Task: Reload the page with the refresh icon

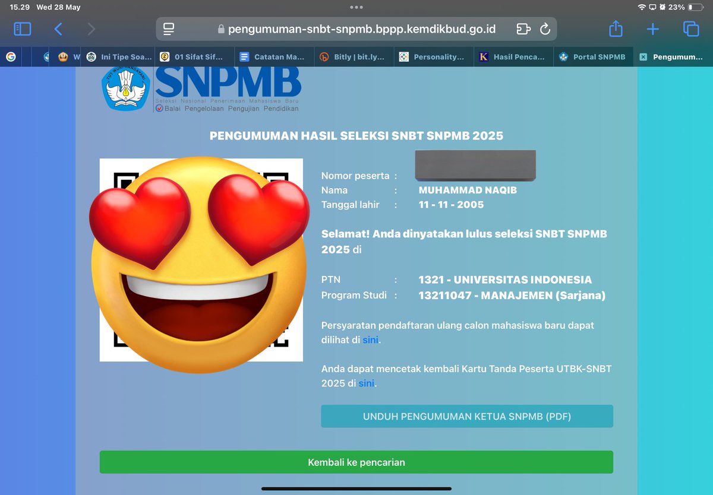Action: pos(545,28)
